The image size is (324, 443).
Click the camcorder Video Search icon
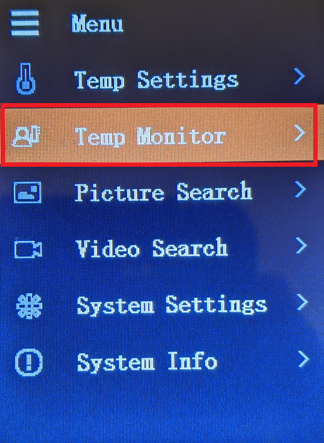[28, 249]
